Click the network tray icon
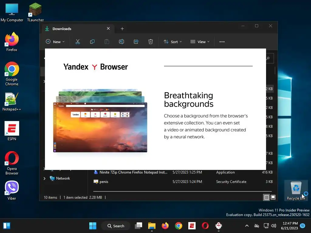The height and width of the screenshot is (233, 311). point(266,226)
